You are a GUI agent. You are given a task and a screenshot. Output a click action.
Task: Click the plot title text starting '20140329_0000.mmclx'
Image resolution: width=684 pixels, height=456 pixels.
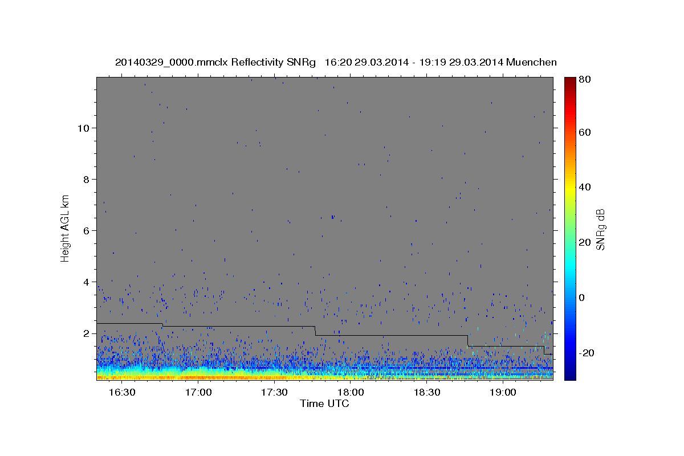(336, 62)
